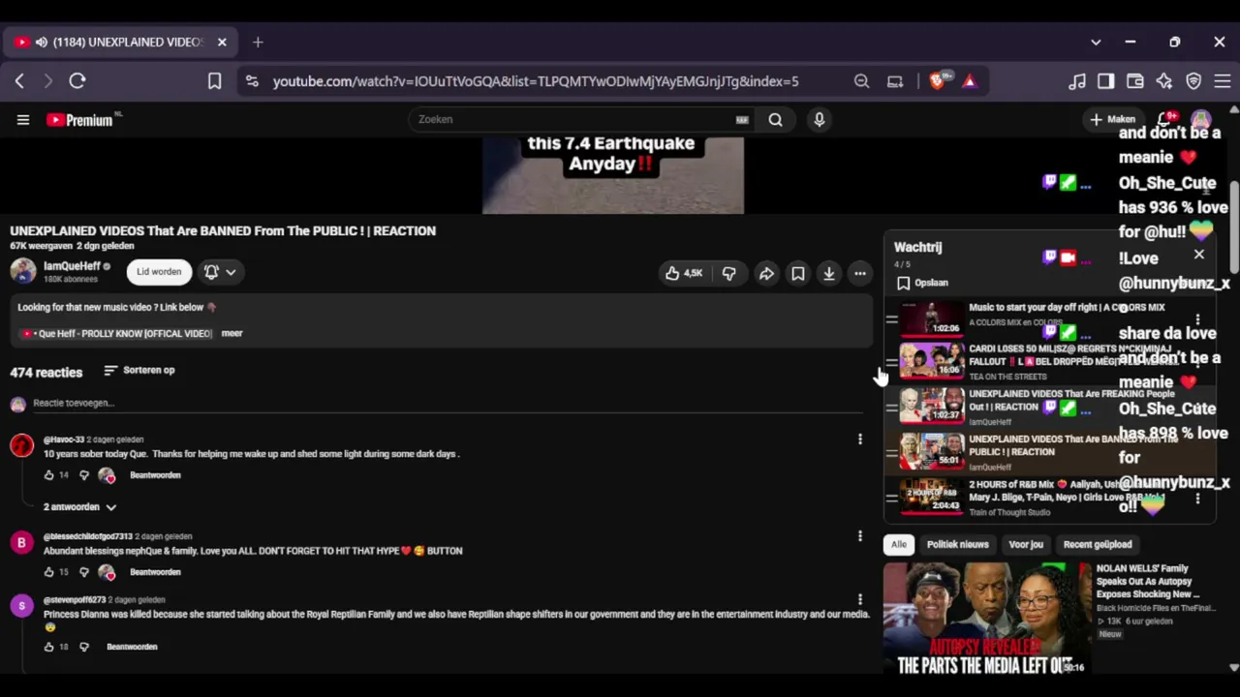Image resolution: width=1240 pixels, height=697 pixels.
Task: Open the browser zoom magnifier icon
Action: click(861, 81)
